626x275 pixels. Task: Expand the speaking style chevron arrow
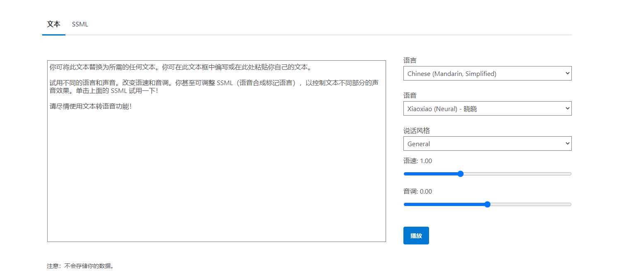tap(567, 143)
